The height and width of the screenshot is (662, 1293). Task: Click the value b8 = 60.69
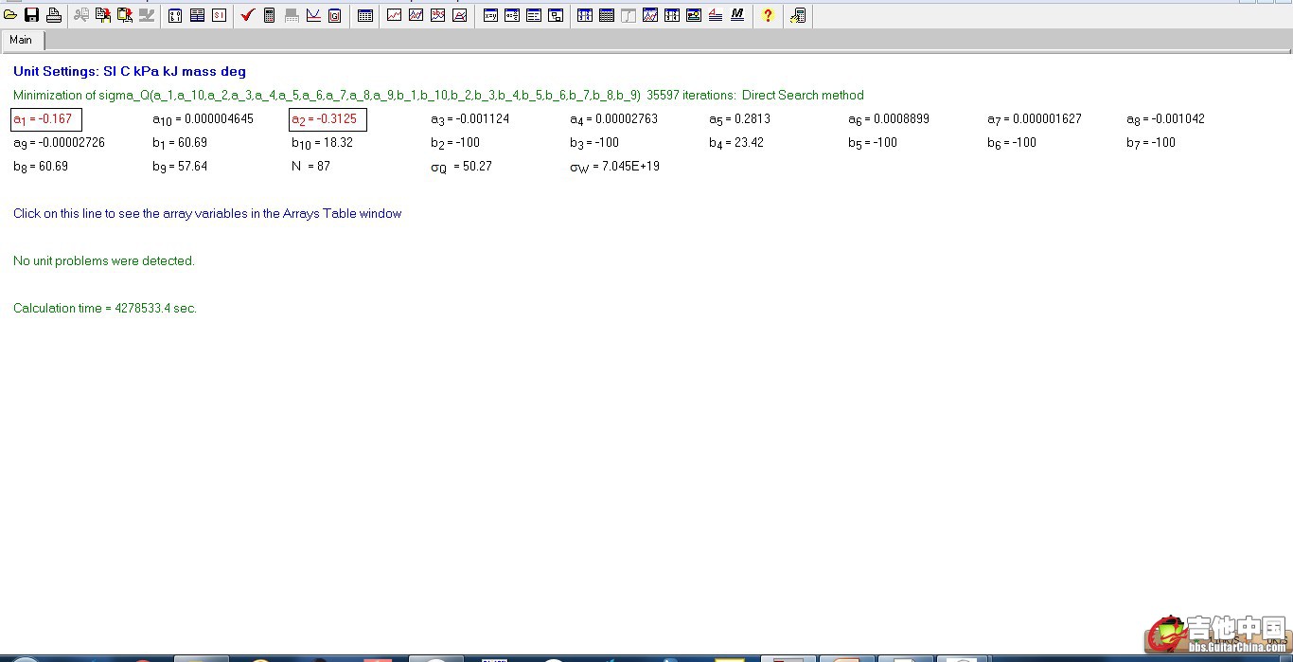[41, 167]
